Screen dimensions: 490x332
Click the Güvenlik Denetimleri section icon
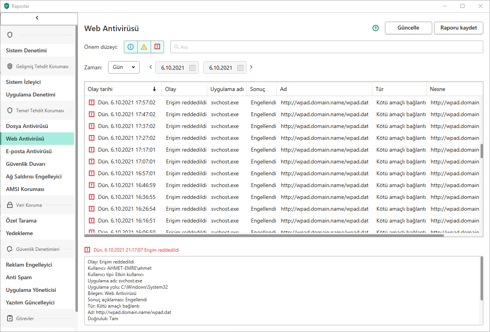10,249
